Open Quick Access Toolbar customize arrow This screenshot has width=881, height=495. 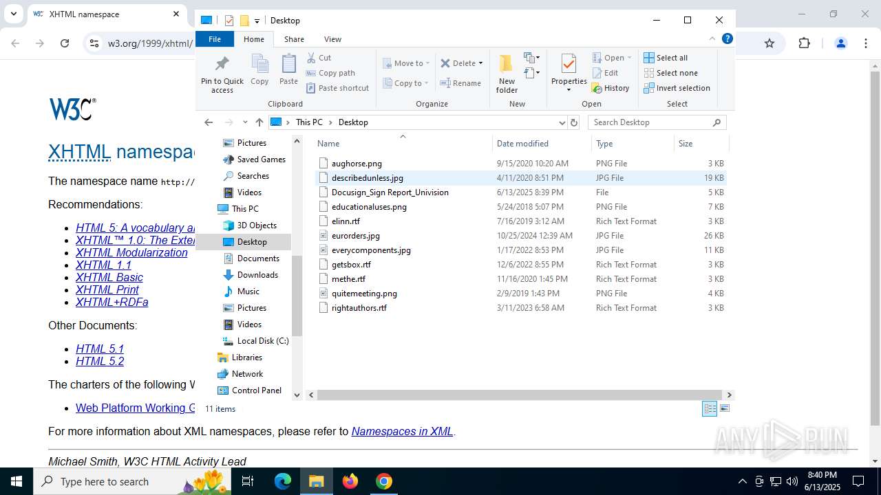point(257,21)
